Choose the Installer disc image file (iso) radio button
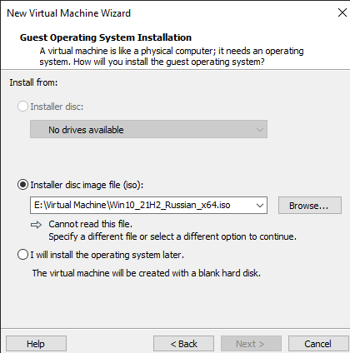Viewport: 350px width, 353px height. pos(22,185)
